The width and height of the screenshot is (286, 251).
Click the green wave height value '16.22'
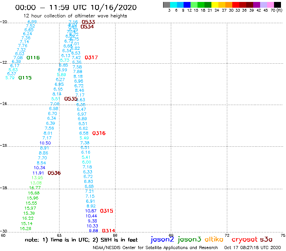point(28,219)
